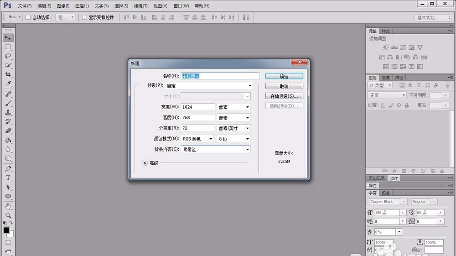Open the 文件(F) menu
Screen dimensions: 456x256
click(25, 6)
